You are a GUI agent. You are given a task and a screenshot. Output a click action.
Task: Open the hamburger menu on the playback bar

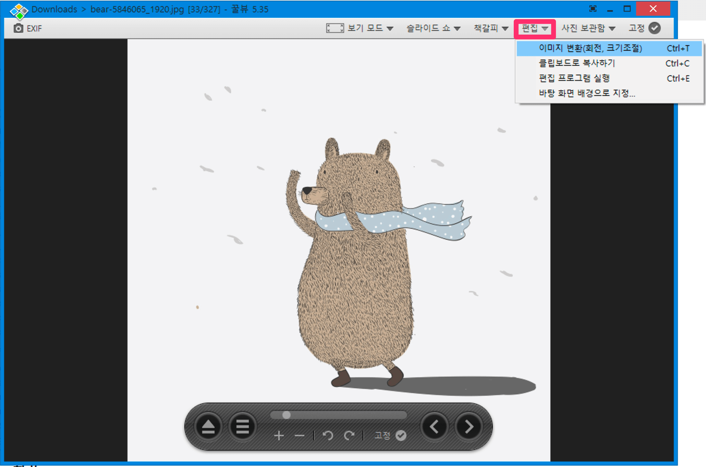[x=242, y=427]
